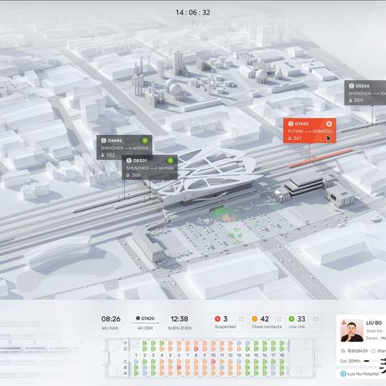Screen dimensions: 386x386
Task: Click the white alert badge on the D7420 card
Action: coord(329,124)
